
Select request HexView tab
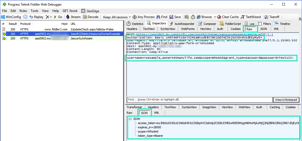(206, 29)
